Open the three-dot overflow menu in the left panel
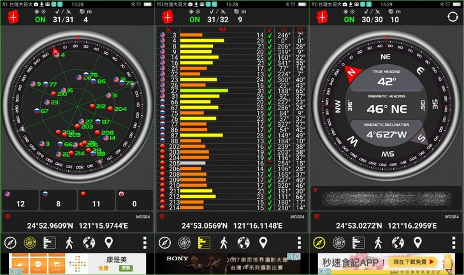Viewport: 464px width, 275px height. (x=145, y=243)
